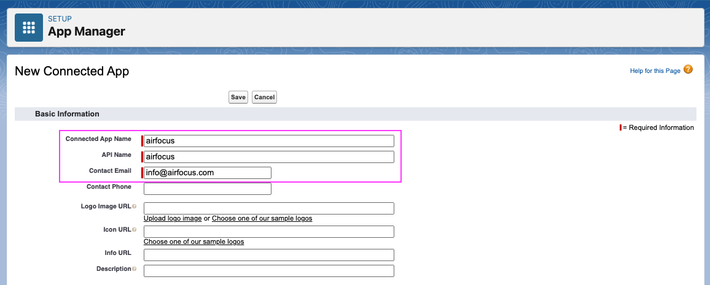
Task: Open the orange help question mark icon
Action: 688,69
